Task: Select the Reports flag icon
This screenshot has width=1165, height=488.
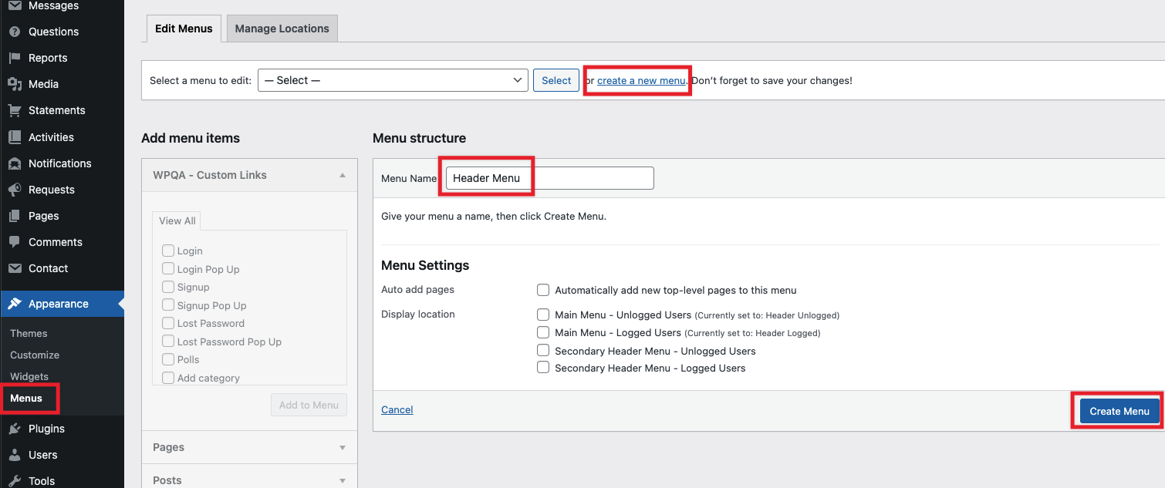Action: click(14, 57)
